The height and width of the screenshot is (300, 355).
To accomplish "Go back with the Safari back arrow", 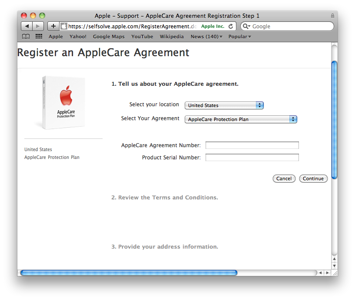I will pyautogui.click(x=27, y=26).
